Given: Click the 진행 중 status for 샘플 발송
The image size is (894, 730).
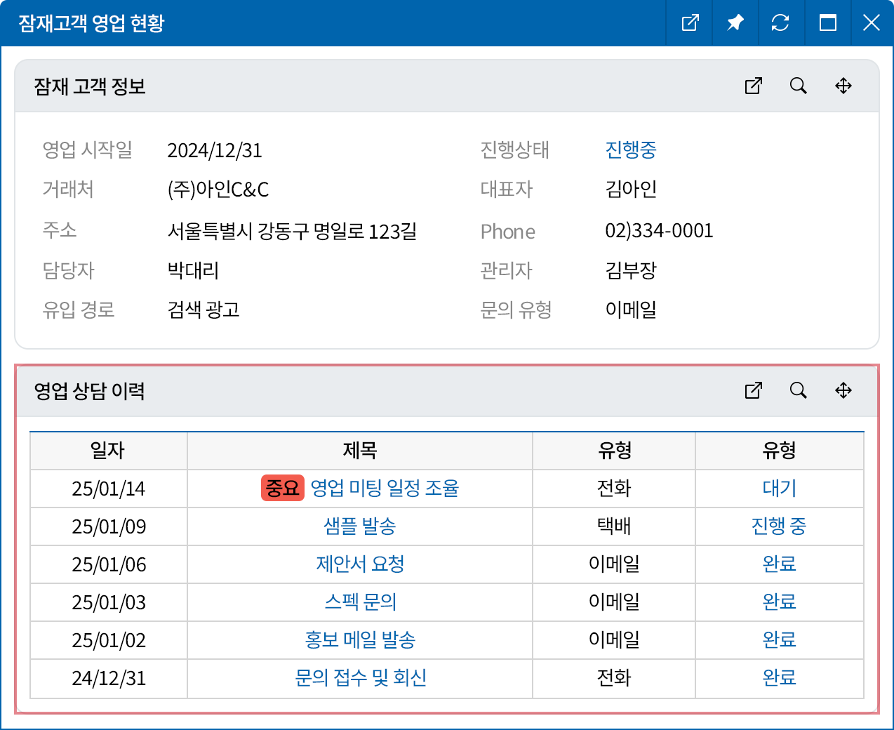Looking at the screenshot, I should coord(779,526).
